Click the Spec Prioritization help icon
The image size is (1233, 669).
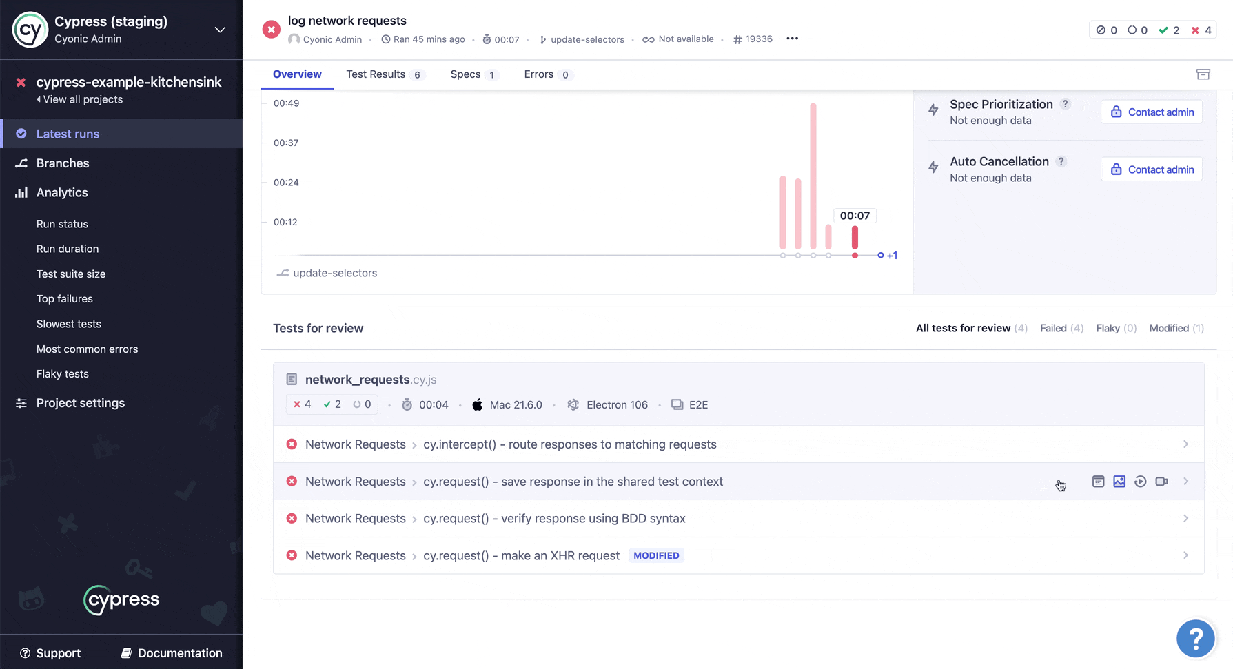[1066, 104]
